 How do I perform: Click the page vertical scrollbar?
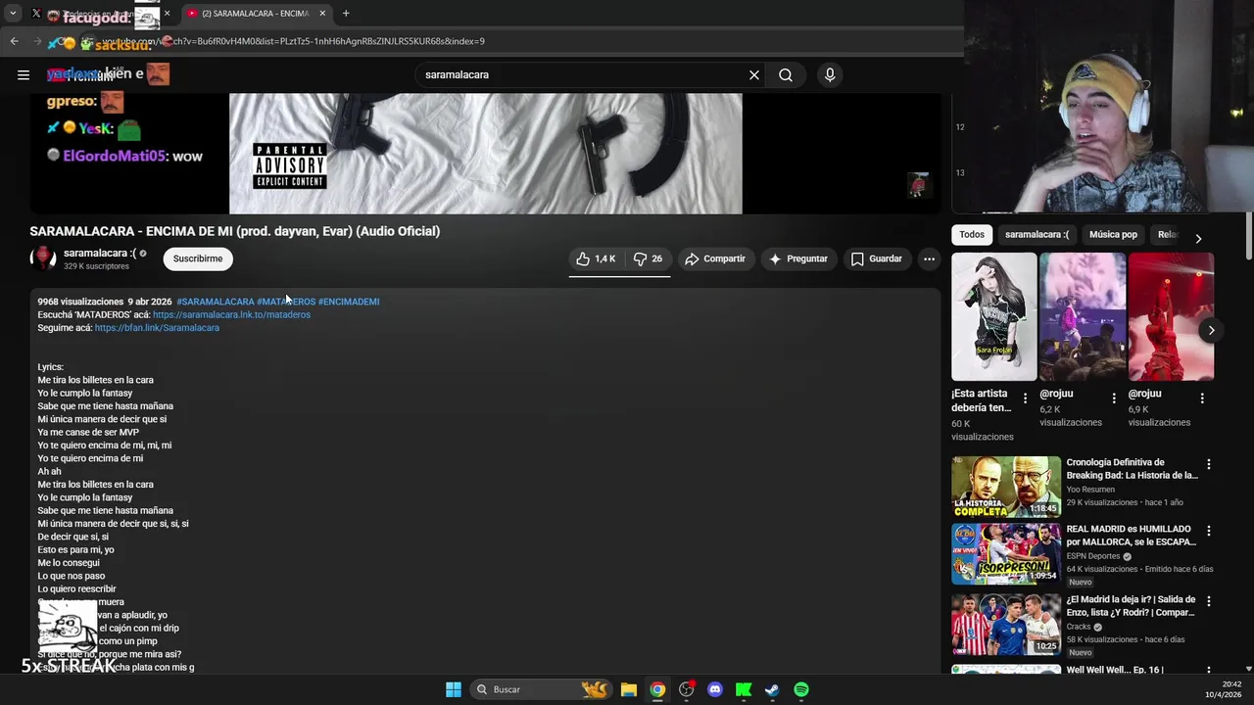click(x=1249, y=235)
